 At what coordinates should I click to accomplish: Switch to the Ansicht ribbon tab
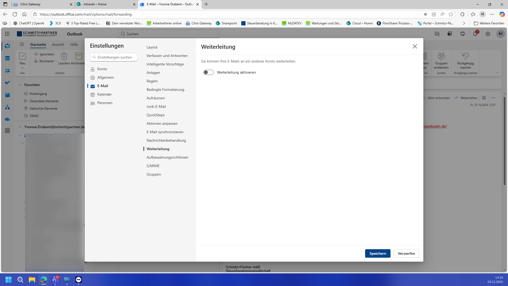58,44
